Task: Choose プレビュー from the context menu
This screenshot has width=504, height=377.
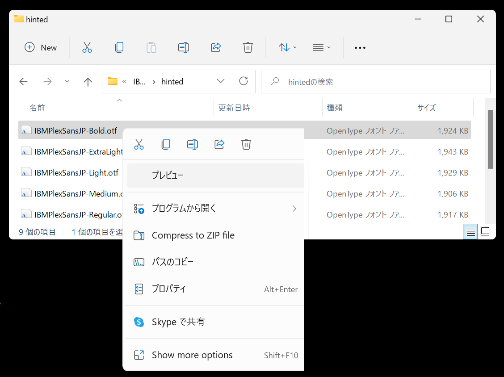Action: point(215,176)
